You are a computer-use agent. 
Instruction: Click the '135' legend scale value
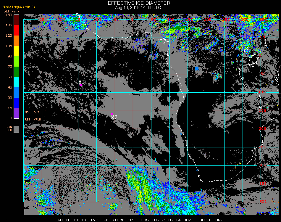[9, 25]
